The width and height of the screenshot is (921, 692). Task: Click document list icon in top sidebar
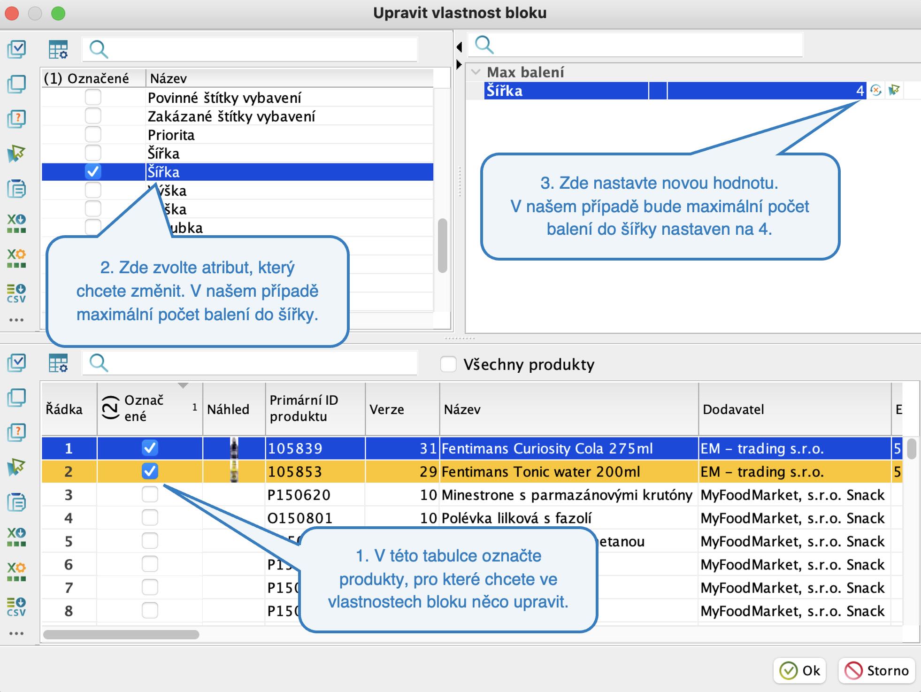pyautogui.click(x=16, y=189)
